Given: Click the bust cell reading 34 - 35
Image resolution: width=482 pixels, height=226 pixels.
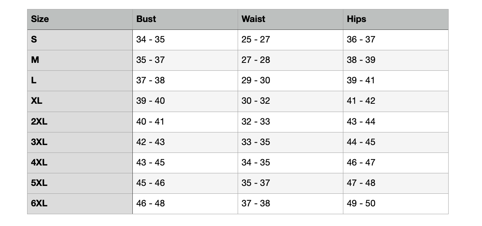Looking at the screenshot, I should pyautogui.click(x=185, y=40).
